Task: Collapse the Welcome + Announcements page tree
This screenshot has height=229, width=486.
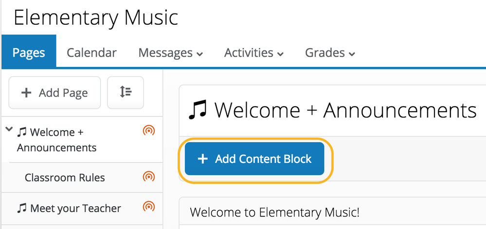Action: pos(9,130)
